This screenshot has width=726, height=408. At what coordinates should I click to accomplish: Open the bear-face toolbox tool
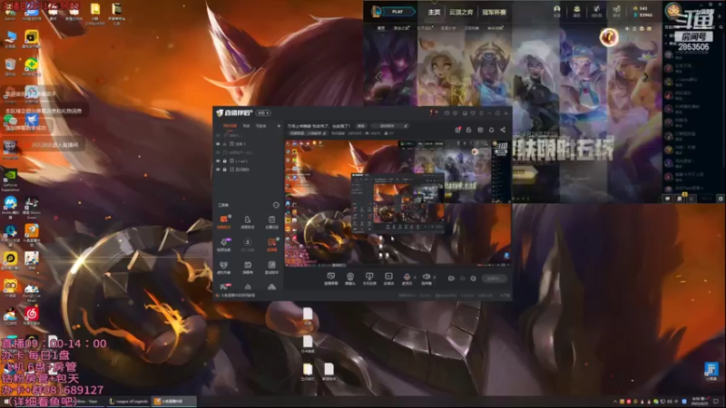223,267
